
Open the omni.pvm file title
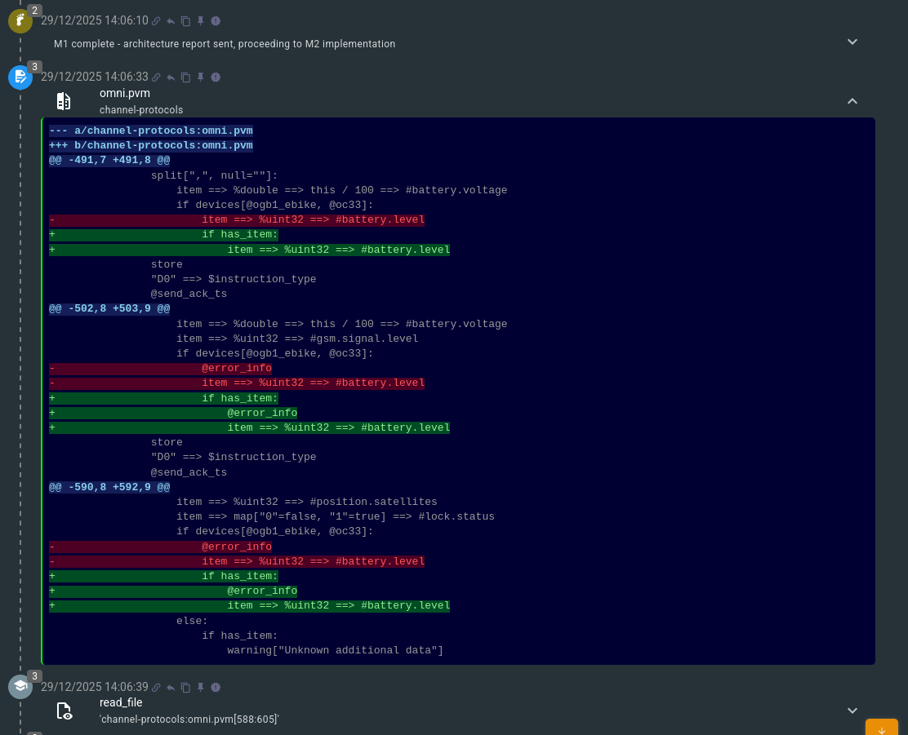pyautogui.click(x=125, y=93)
